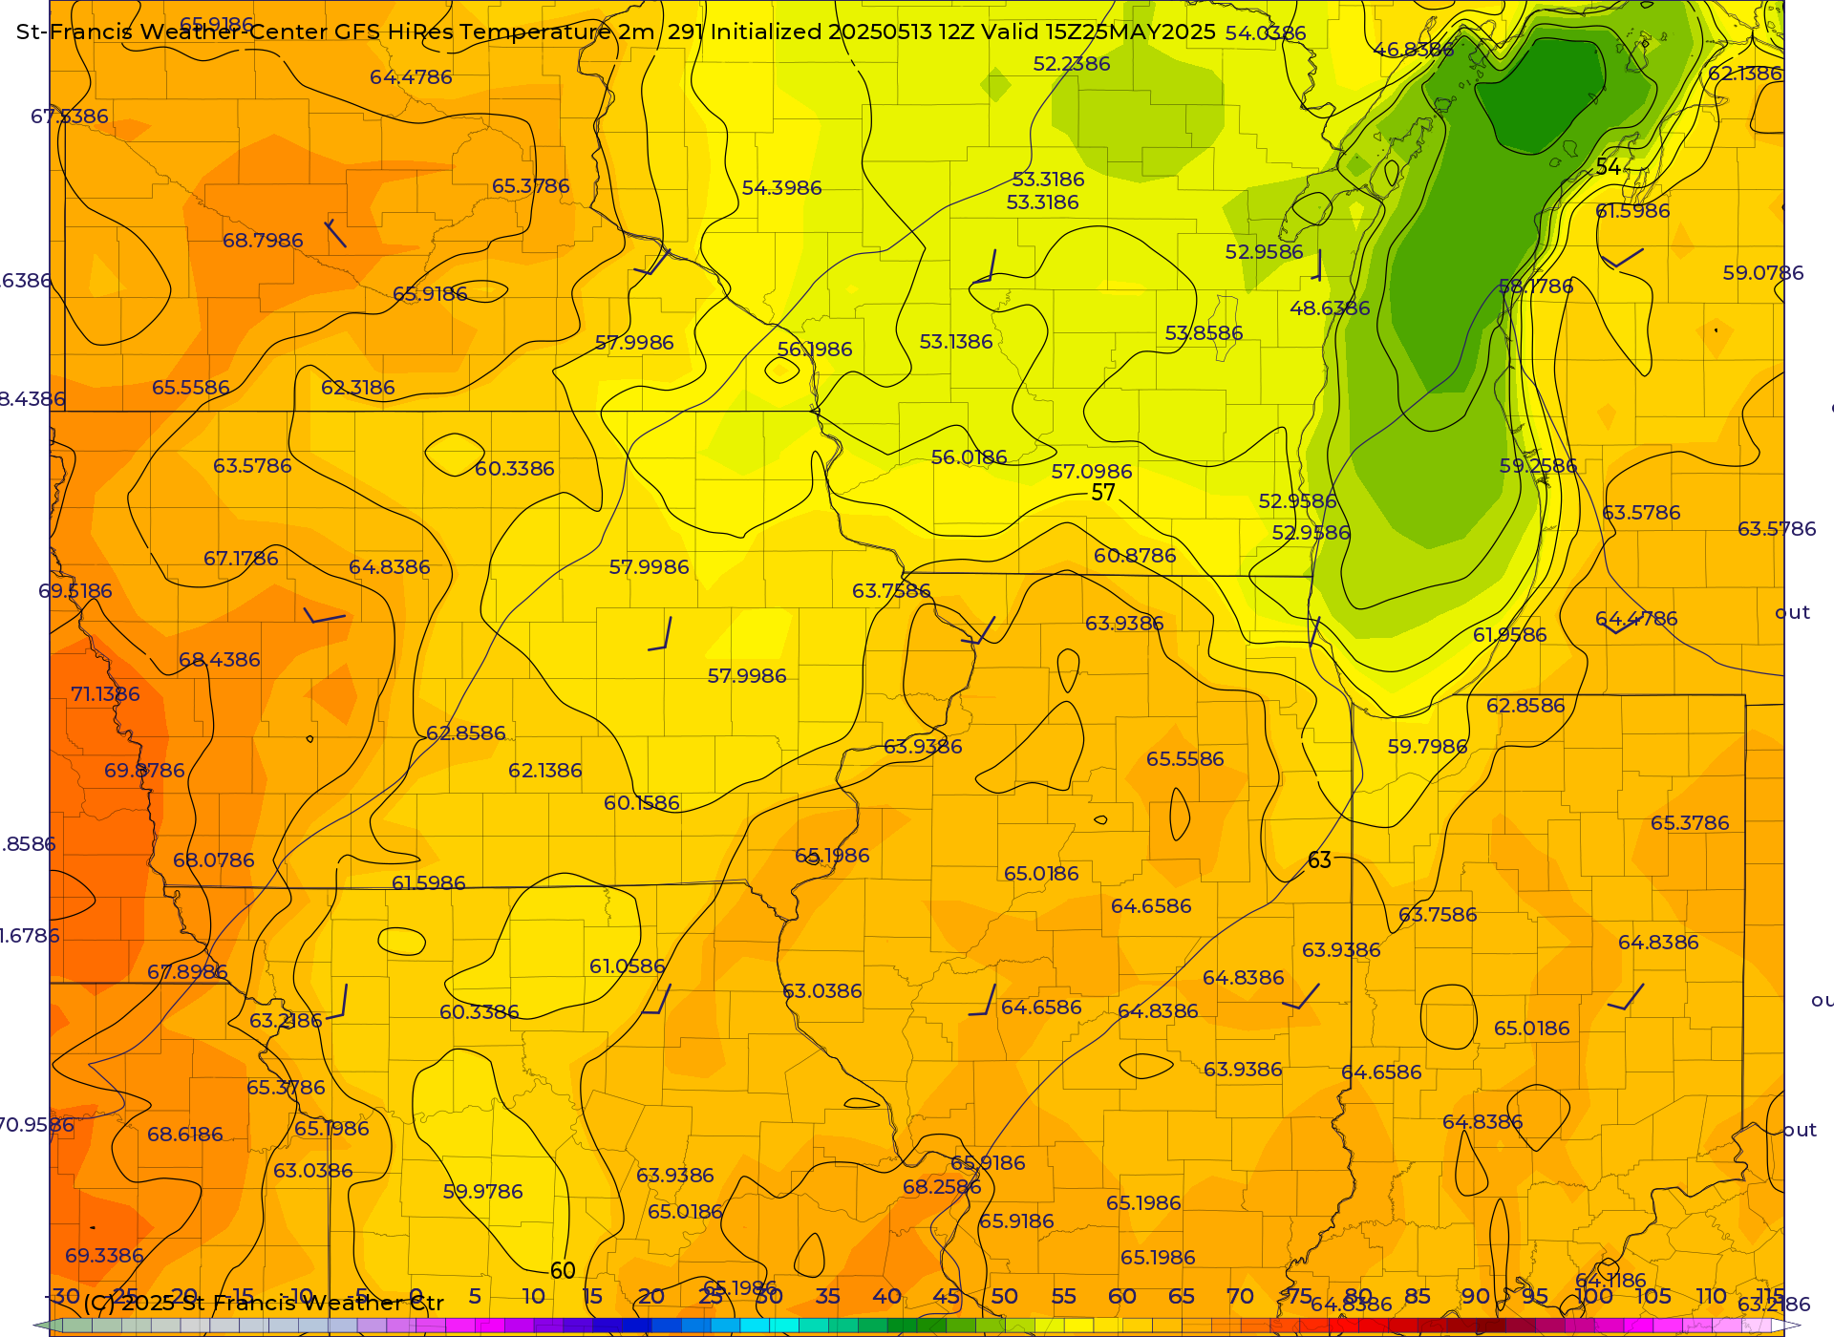
Task: Select the 69.3386 temperature reading
Action: pyautogui.click(x=104, y=1256)
